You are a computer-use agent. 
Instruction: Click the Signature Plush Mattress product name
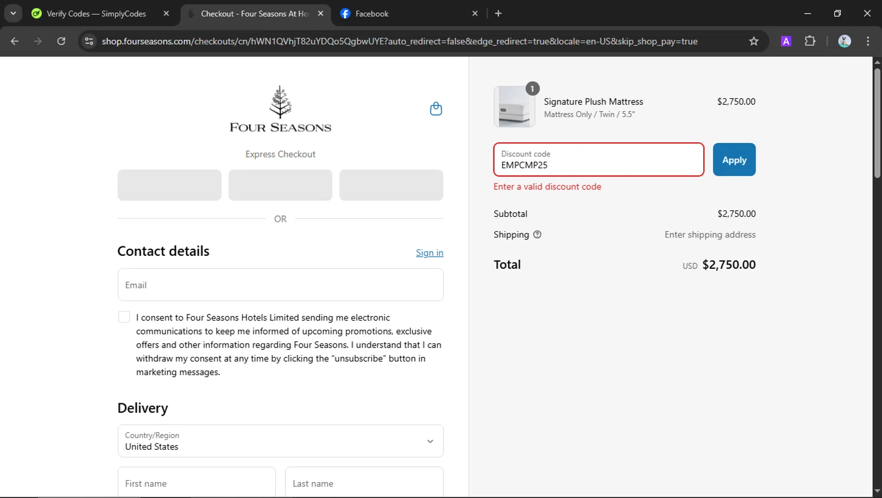[x=593, y=102]
